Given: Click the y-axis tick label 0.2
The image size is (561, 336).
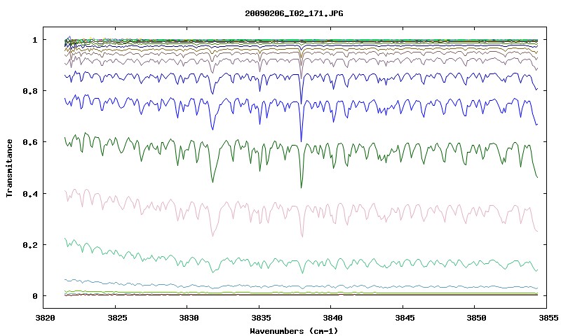Looking at the screenshot, I should (x=30, y=245).
